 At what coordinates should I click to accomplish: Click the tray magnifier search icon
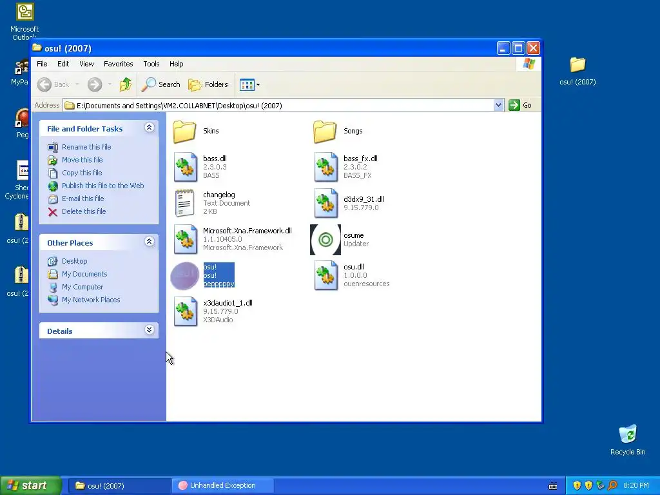click(x=612, y=486)
